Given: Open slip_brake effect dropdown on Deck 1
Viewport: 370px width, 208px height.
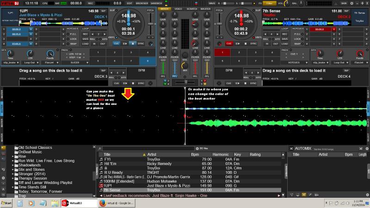Looking at the screenshot, I should point(11,62).
